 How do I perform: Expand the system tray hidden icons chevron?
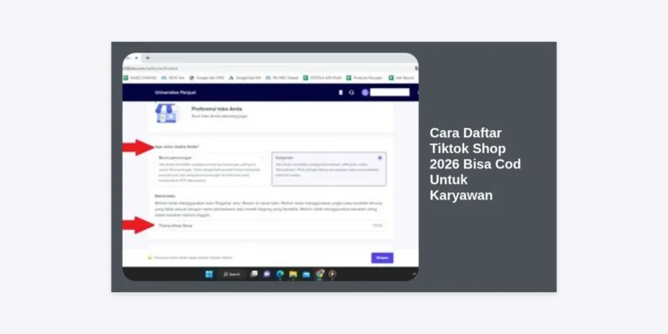(x=414, y=274)
